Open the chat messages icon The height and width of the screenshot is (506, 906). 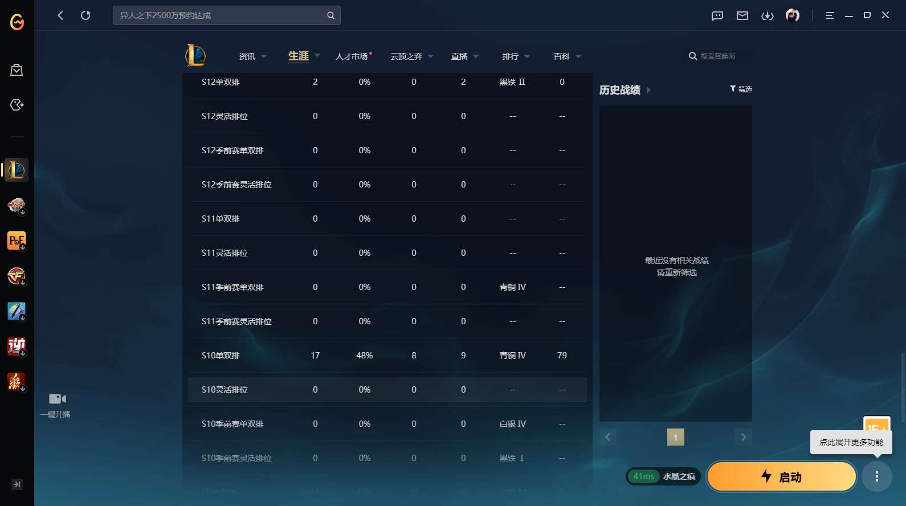click(717, 16)
